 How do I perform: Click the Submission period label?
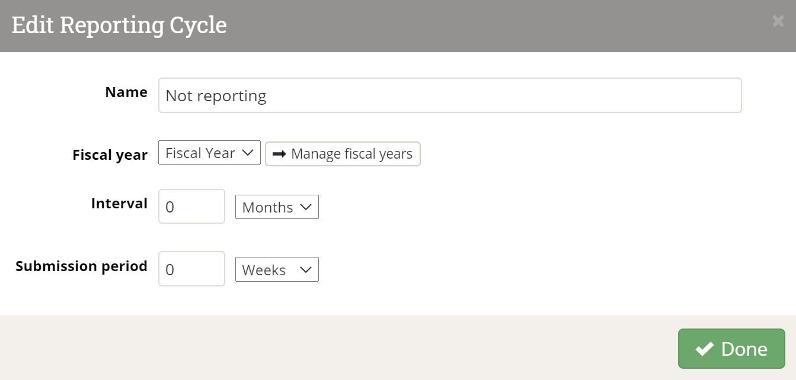[x=81, y=266]
